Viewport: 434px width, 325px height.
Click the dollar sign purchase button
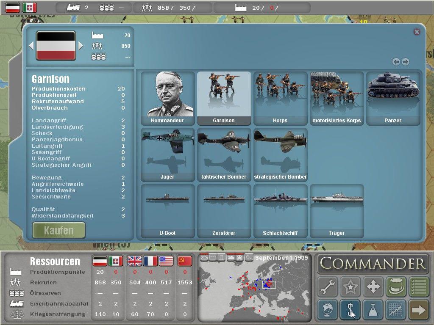(350, 309)
